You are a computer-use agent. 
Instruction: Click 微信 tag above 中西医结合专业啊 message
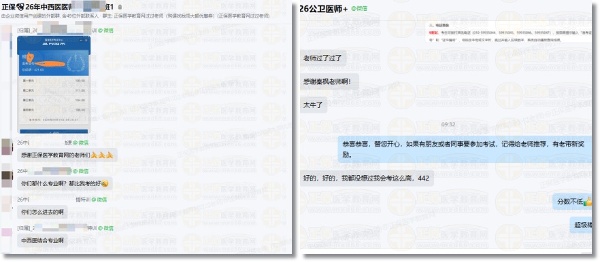click(106, 228)
